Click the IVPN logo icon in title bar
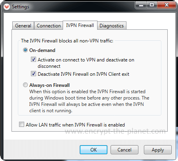The image size is (178, 161). point(7,7)
